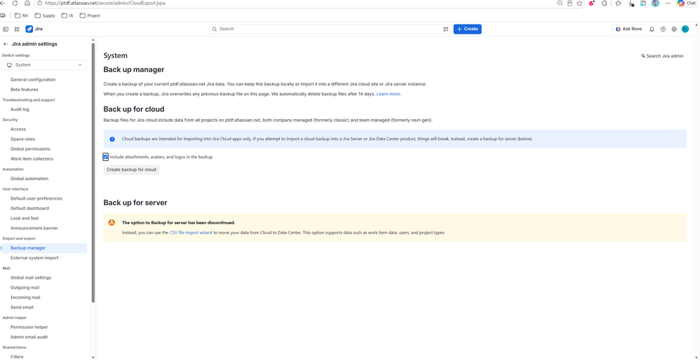Viewport: 700px width, 360px height.
Task: Click the Ask Rovo button
Action: [x=628, y=29]
